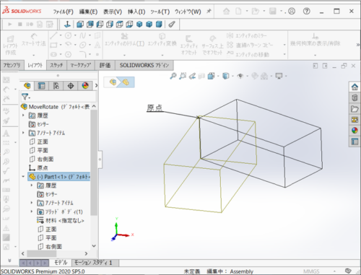Viewport: 361px width, 275px height.
Task: Open the DisplayManager color ball tab
Action: [x=85, y=86]
